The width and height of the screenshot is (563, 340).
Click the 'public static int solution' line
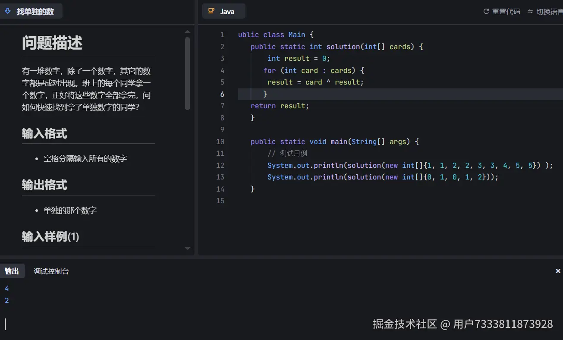pyautogui.click(x=337, y=47)
